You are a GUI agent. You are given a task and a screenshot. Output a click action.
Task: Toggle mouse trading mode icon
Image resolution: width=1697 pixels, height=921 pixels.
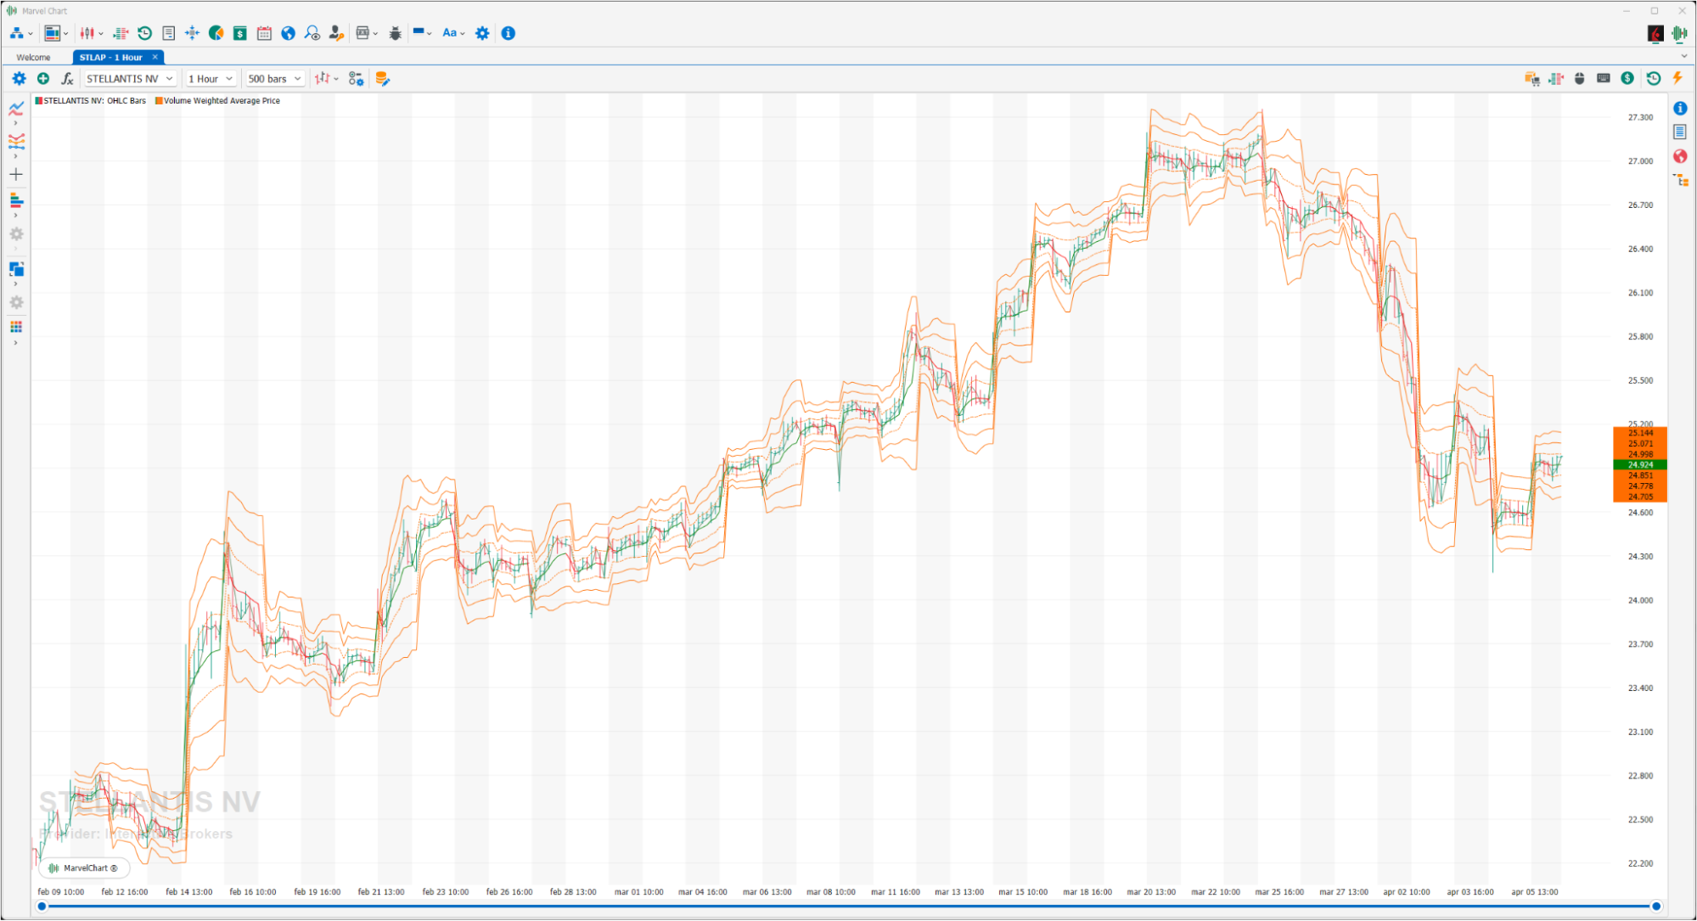(1579, 78)
